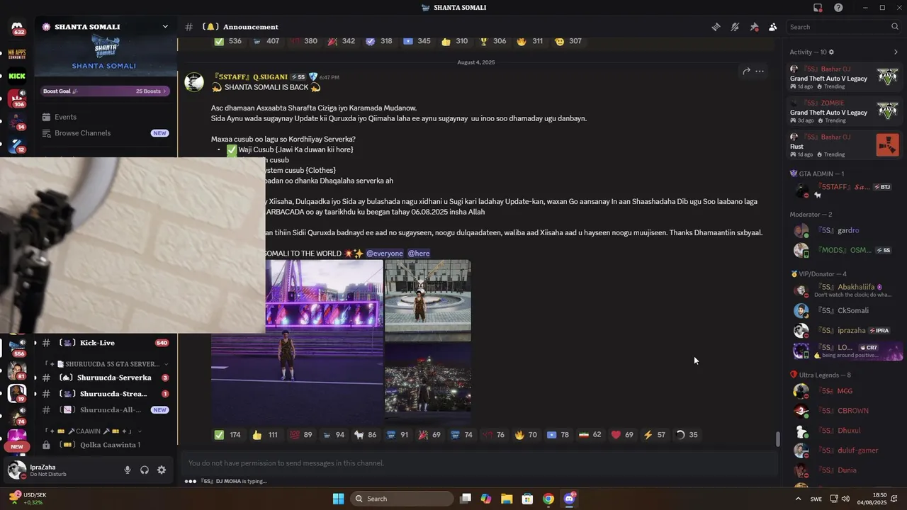Open server icon with 14 badge
907x510 pixels.
[x=17, y=120]
